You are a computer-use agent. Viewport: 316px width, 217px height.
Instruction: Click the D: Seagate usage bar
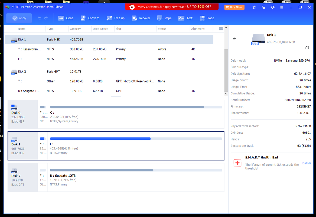(136, 170)
